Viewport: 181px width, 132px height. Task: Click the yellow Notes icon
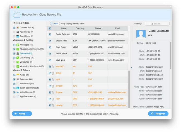(18, 75)
